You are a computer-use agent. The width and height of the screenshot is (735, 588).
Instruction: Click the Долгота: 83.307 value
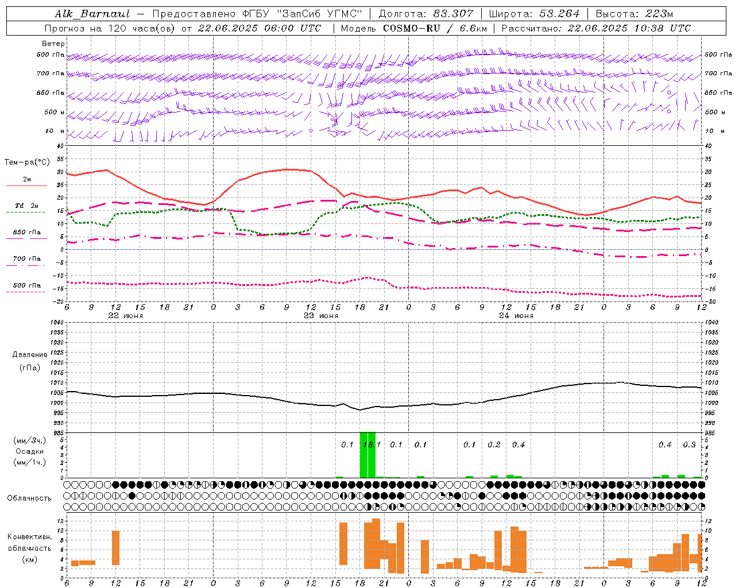[x=426, y=14]
